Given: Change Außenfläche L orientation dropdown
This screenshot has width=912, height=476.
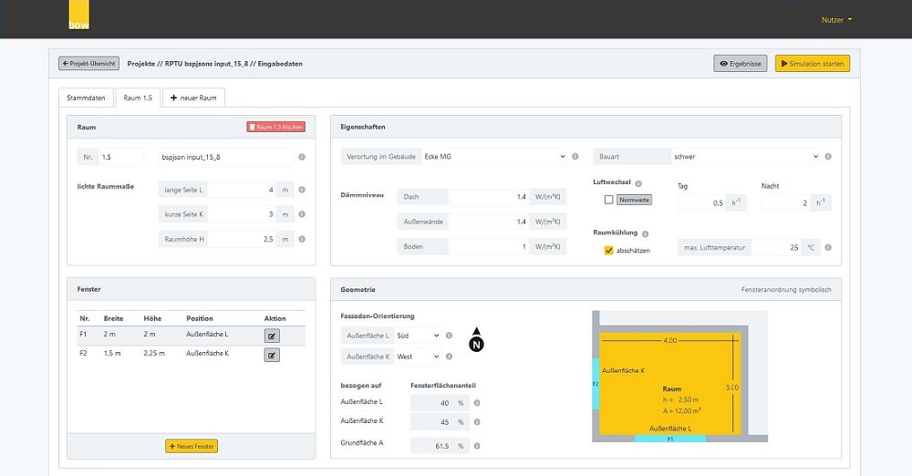Looking at the screenshot, I should (419, 336).
